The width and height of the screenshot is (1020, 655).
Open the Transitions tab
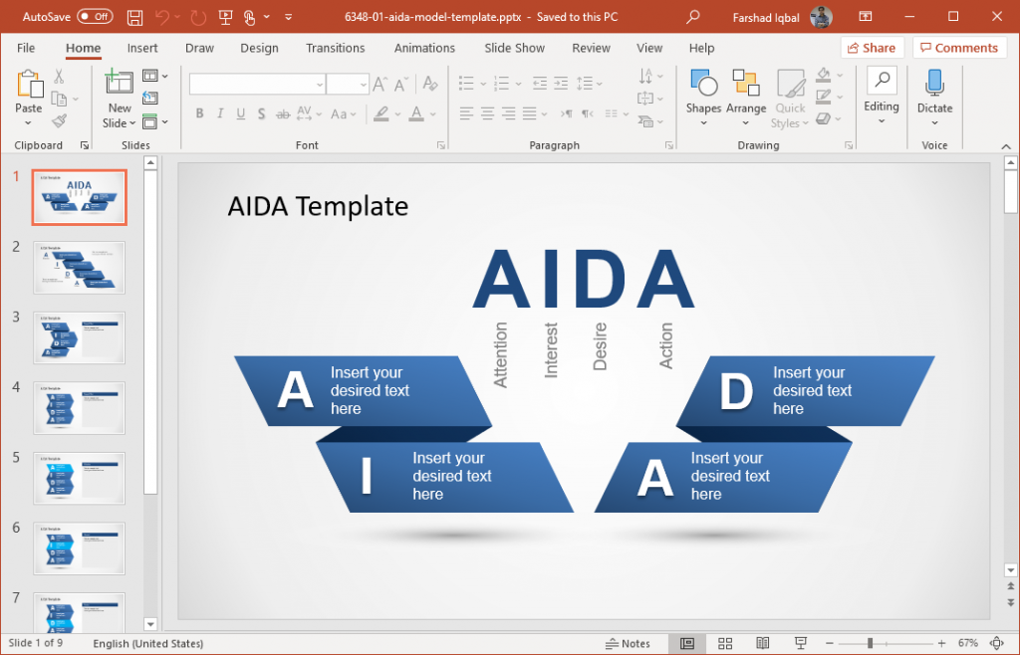335,48
